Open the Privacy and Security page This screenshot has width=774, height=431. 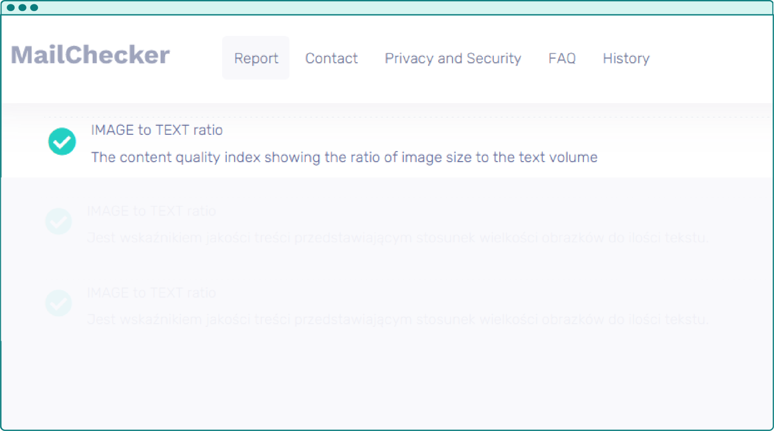click(453, 58)
